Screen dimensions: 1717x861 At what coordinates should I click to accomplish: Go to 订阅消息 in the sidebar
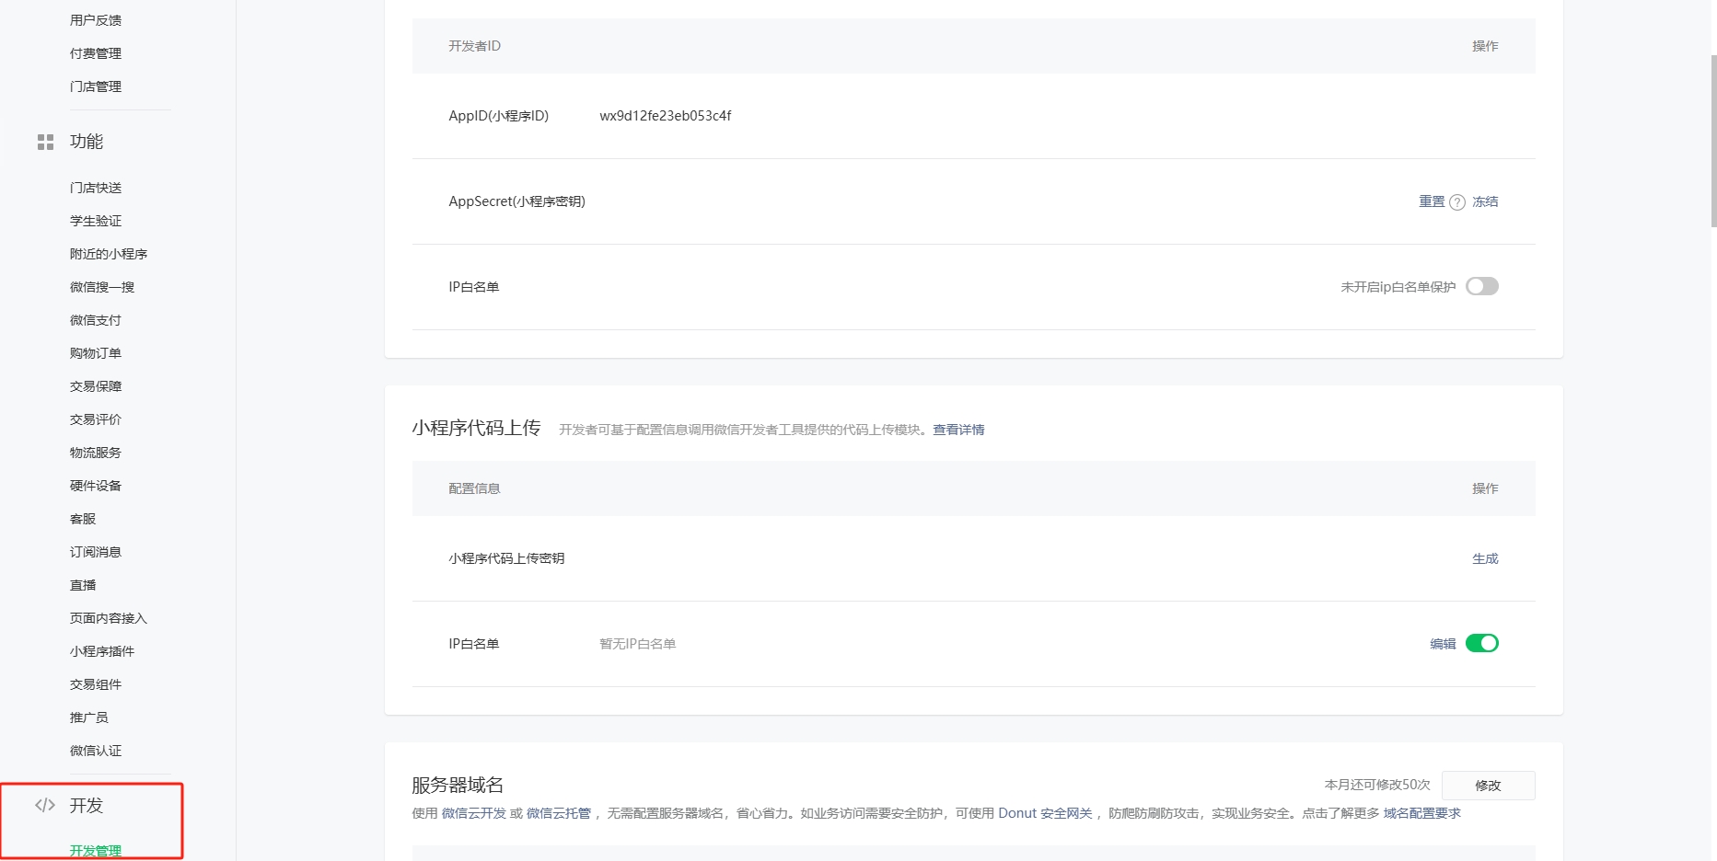[x=96, y=552]
